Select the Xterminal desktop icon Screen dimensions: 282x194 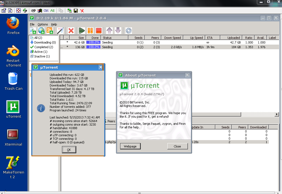tap(13, 137)
